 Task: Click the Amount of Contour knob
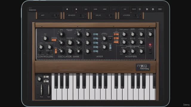pyautogui.click(x=141, y=34)
